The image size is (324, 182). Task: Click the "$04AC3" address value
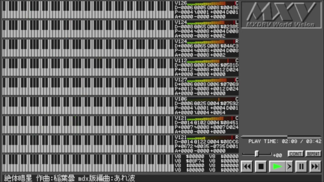229,46
